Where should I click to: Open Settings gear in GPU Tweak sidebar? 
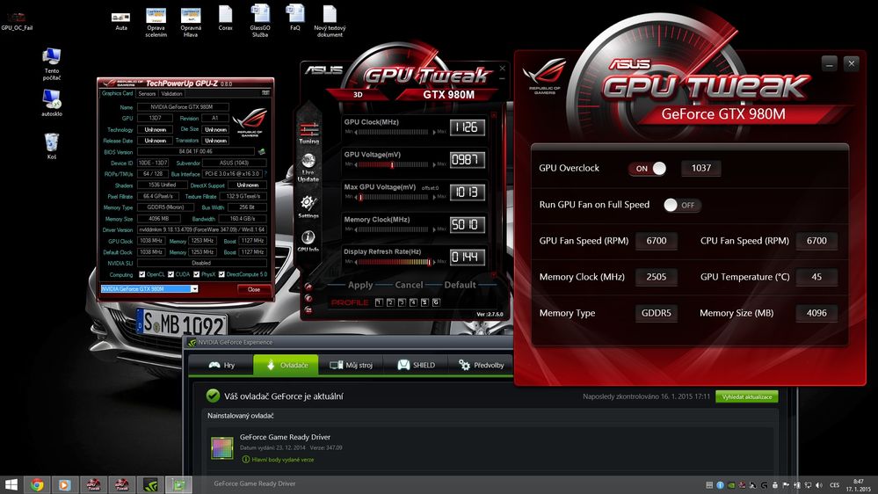coord(308,206)
